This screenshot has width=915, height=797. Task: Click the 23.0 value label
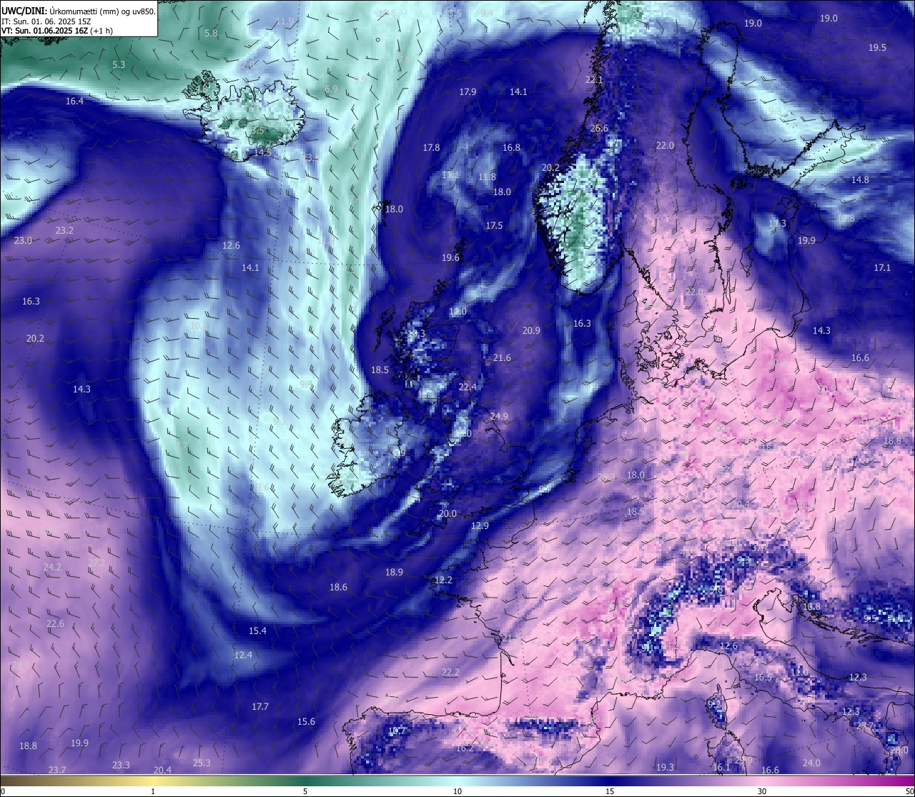pos(23,241)
